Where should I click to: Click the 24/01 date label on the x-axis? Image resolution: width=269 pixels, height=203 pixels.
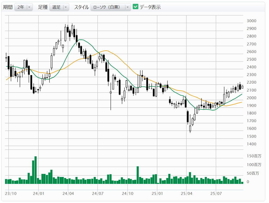pyautogui.click(x=38, y=193)
